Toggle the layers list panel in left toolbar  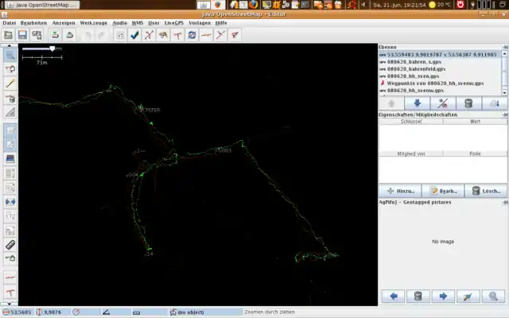pyautogui.click(x=10, y=129)
